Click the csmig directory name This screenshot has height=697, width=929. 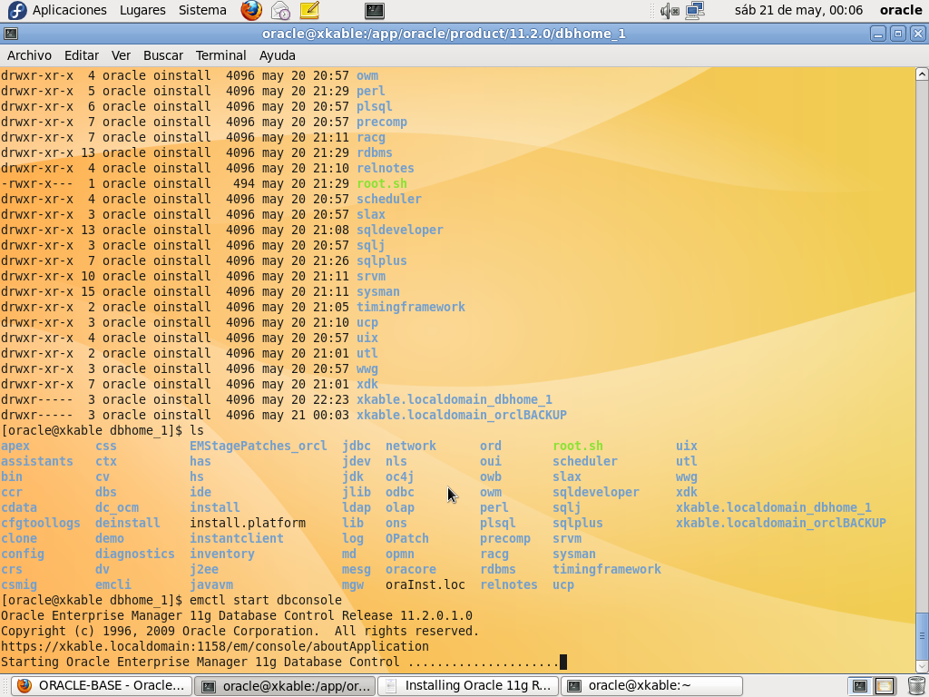18,584
